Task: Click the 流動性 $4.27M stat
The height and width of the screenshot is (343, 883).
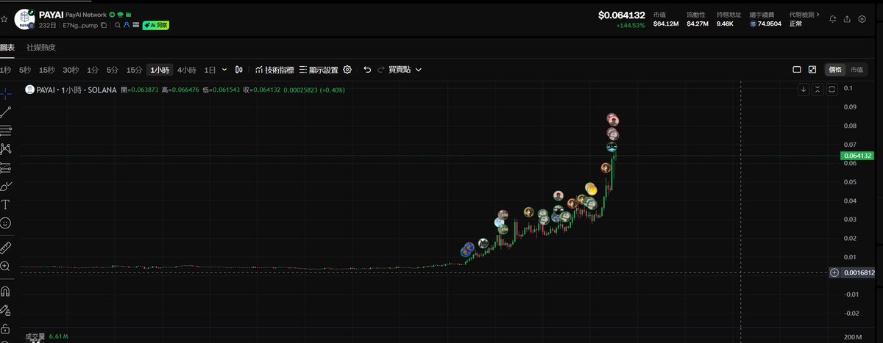Action: [x=698, y=19]
